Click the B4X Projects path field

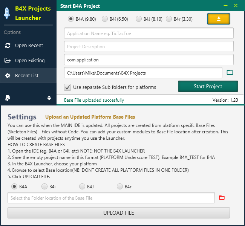143,73
